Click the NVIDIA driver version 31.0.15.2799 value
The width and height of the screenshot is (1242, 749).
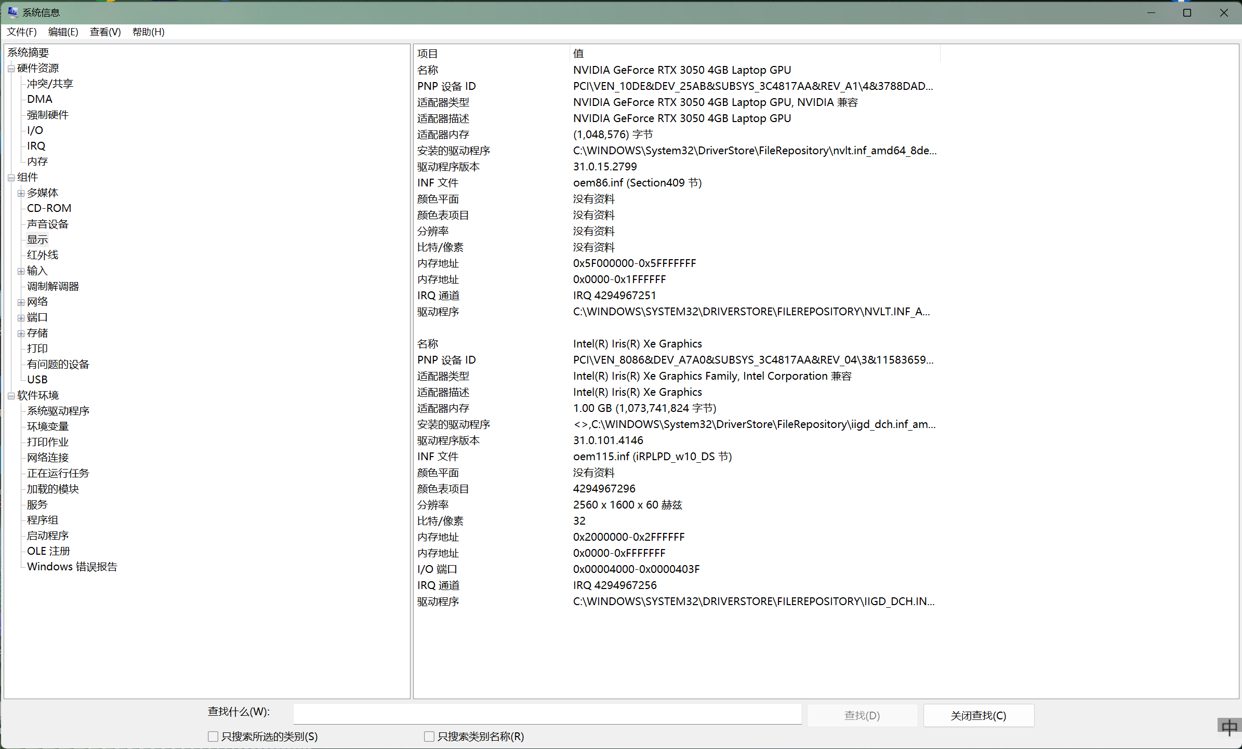[x=605, y=167]
